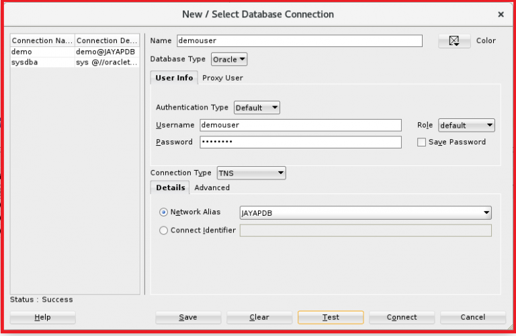Click the sys @//oraclet... details cell

[x=107, y=62]
